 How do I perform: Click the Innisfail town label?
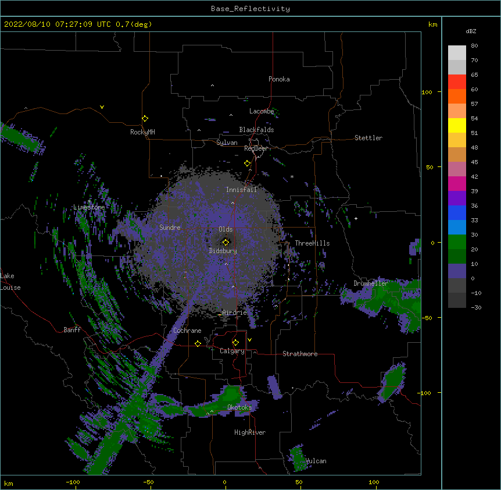pyautogui.click(x=241, y=190)
